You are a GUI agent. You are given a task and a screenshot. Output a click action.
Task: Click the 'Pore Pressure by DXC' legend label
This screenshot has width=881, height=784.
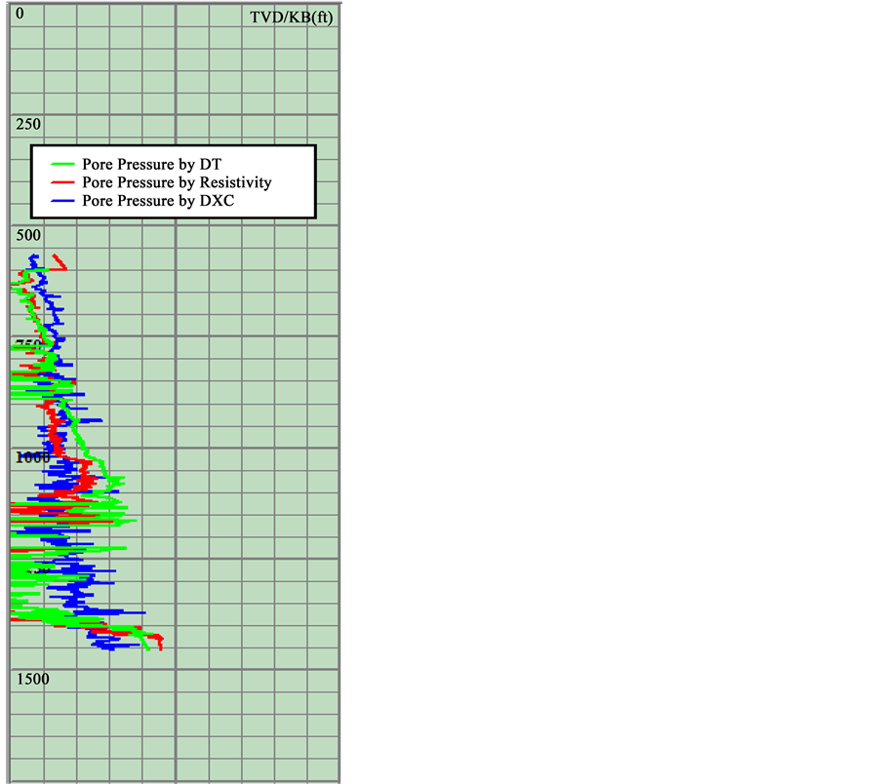[x=158, y=200]
